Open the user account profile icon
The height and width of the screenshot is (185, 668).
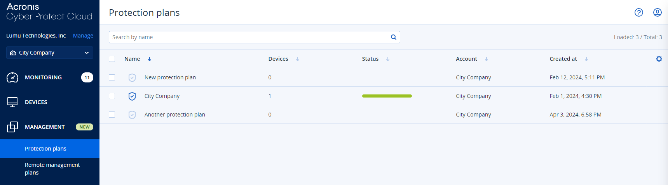click(657, 12)
